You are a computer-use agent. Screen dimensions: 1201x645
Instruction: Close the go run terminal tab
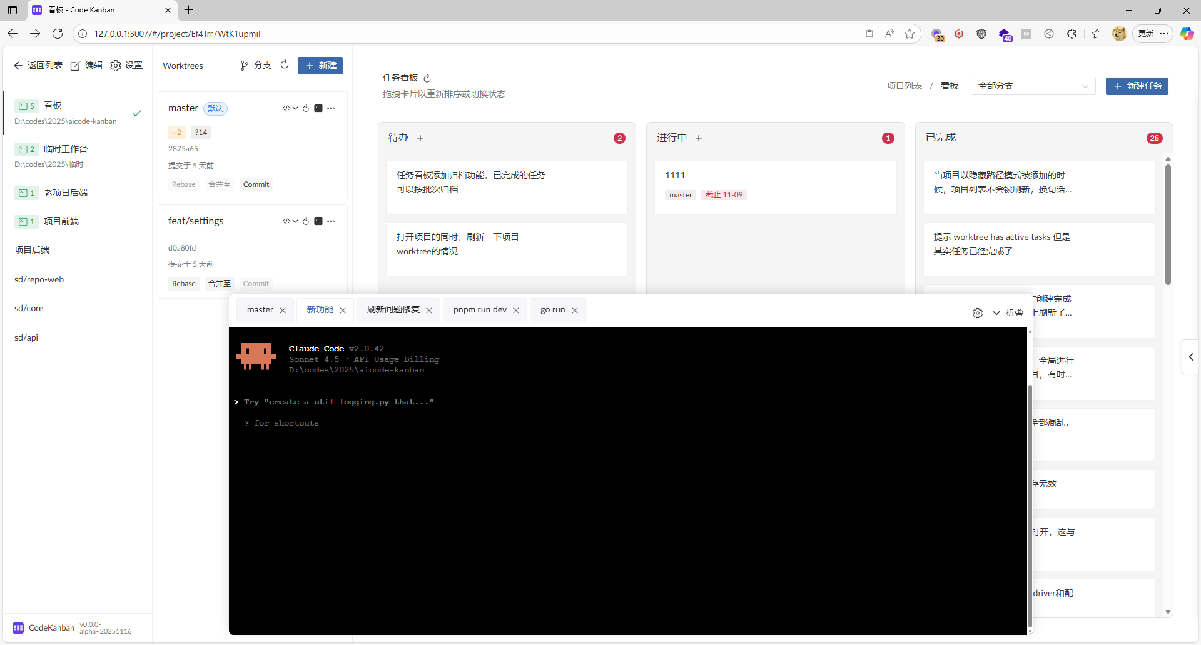575,311
